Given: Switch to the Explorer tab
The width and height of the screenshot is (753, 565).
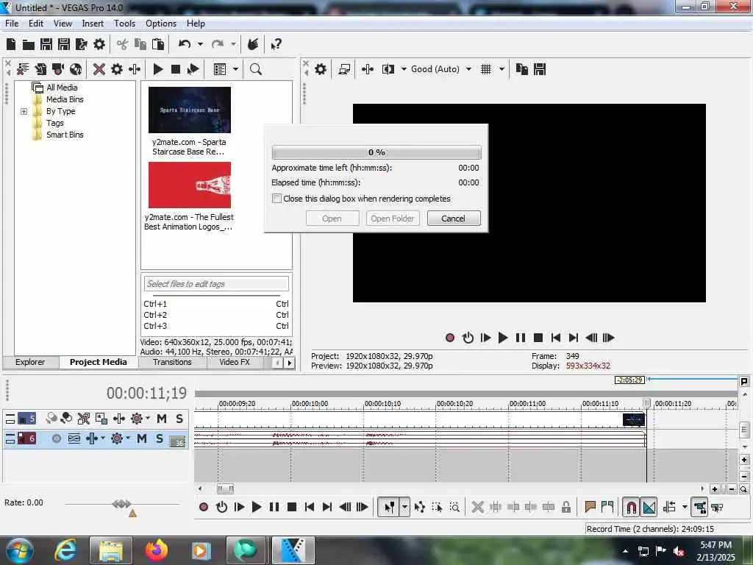Looking at the screenshot, I should [x=30, y=362].
